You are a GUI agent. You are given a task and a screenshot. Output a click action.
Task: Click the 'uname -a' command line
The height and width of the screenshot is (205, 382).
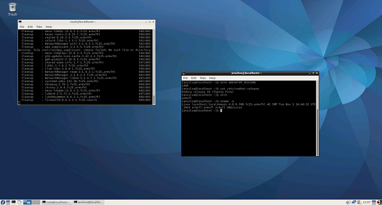point(208,101)
